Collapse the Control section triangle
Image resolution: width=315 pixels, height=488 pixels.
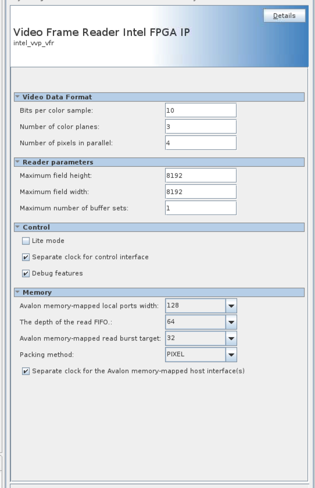click(18, 227)
